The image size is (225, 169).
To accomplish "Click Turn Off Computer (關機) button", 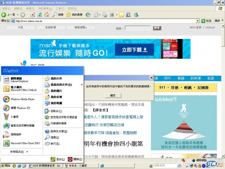I will point(75,159).
